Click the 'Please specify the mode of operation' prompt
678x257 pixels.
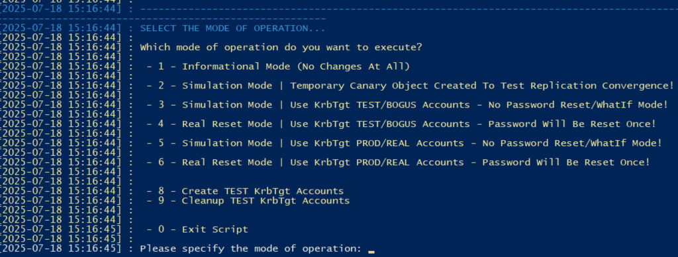(x=251, y=249)
